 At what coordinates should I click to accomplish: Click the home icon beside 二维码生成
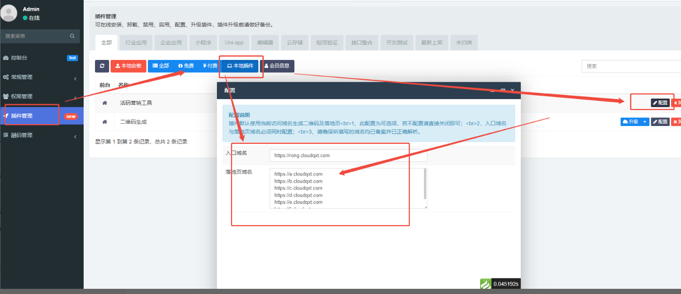tap(104, 121)
